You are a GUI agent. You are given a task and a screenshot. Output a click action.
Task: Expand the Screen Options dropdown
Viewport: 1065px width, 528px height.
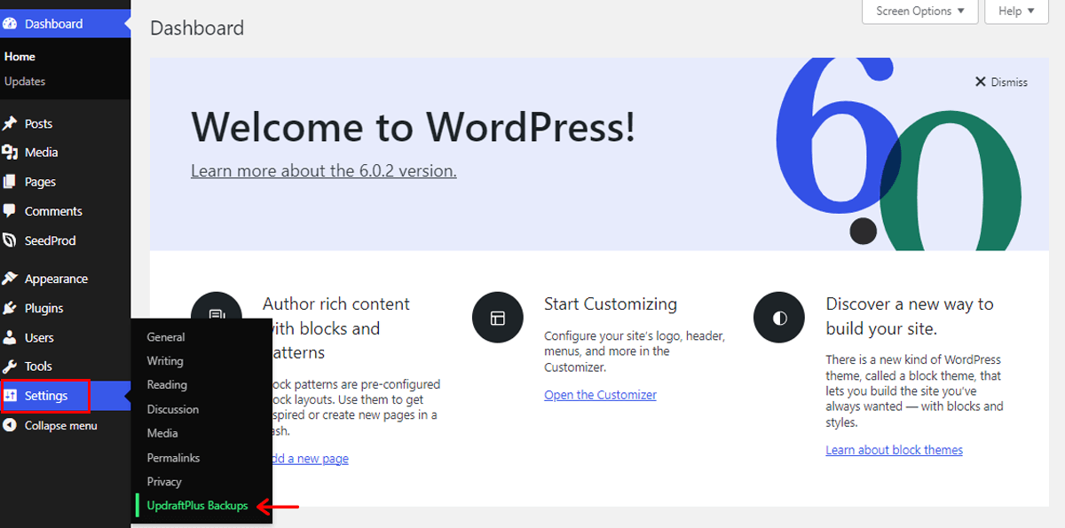[920, 12]
